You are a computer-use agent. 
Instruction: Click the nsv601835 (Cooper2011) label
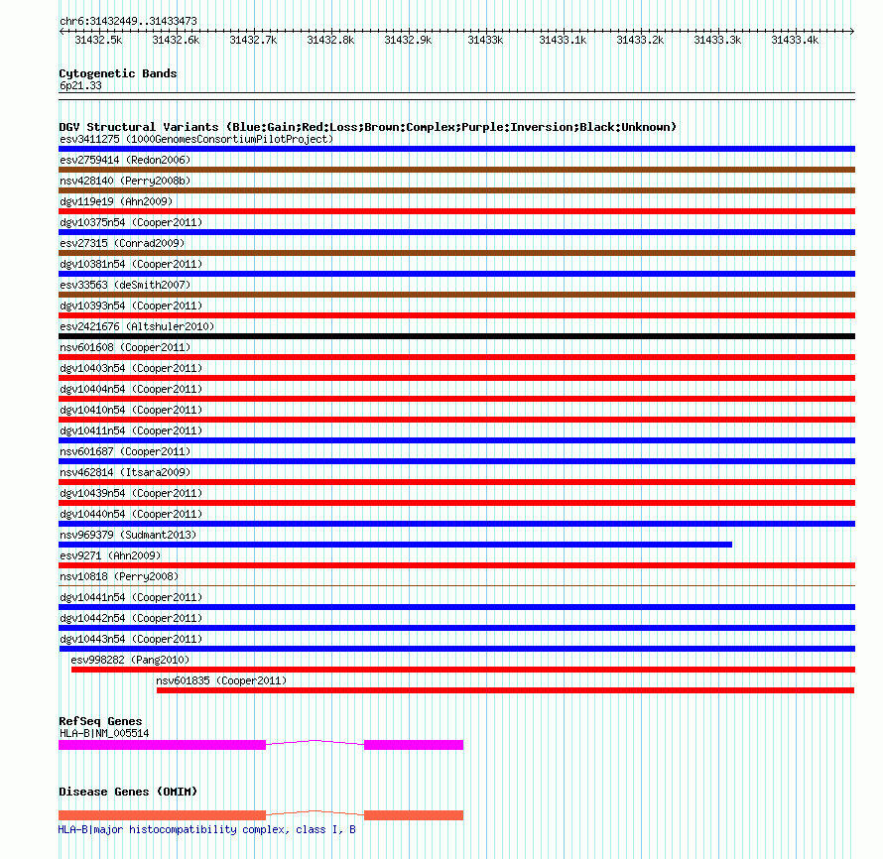[221, 680]
